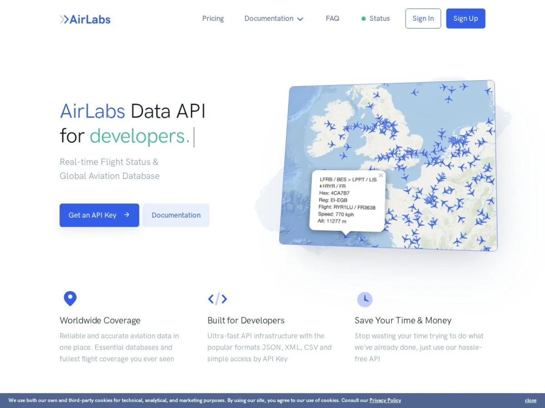Go to the FAQ page
This screenshot has height=408, width=545.
click(x=332, y=19)
